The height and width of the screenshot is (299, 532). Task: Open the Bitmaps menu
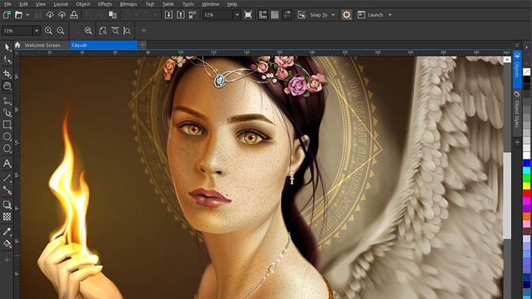click(128, 4)
